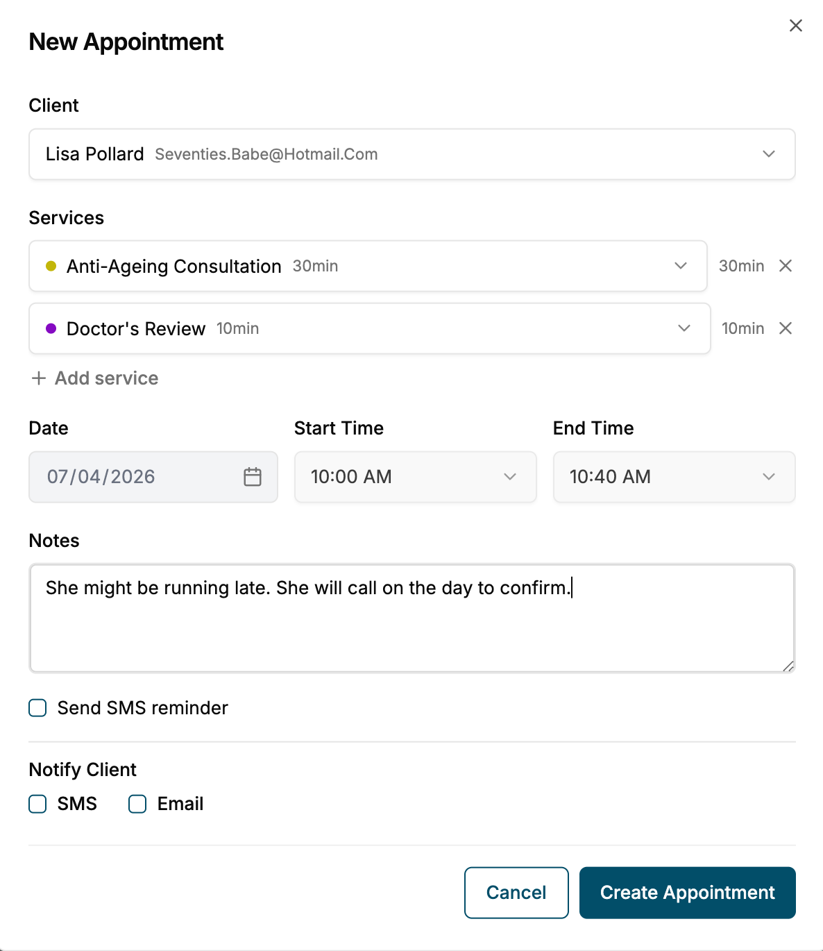Click the purple dot of Doctor's Review
The height and width of the screenshot is (951, 823).
pyautogui.click(x=51, y=328)
